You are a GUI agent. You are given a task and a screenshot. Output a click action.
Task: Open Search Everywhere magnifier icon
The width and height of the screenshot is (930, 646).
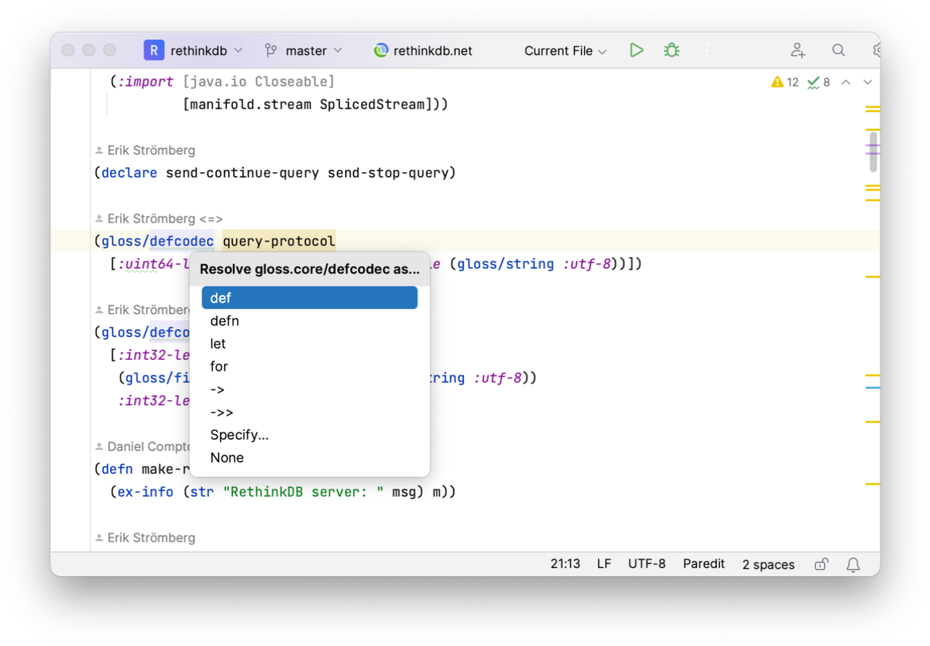click(838, 50)
